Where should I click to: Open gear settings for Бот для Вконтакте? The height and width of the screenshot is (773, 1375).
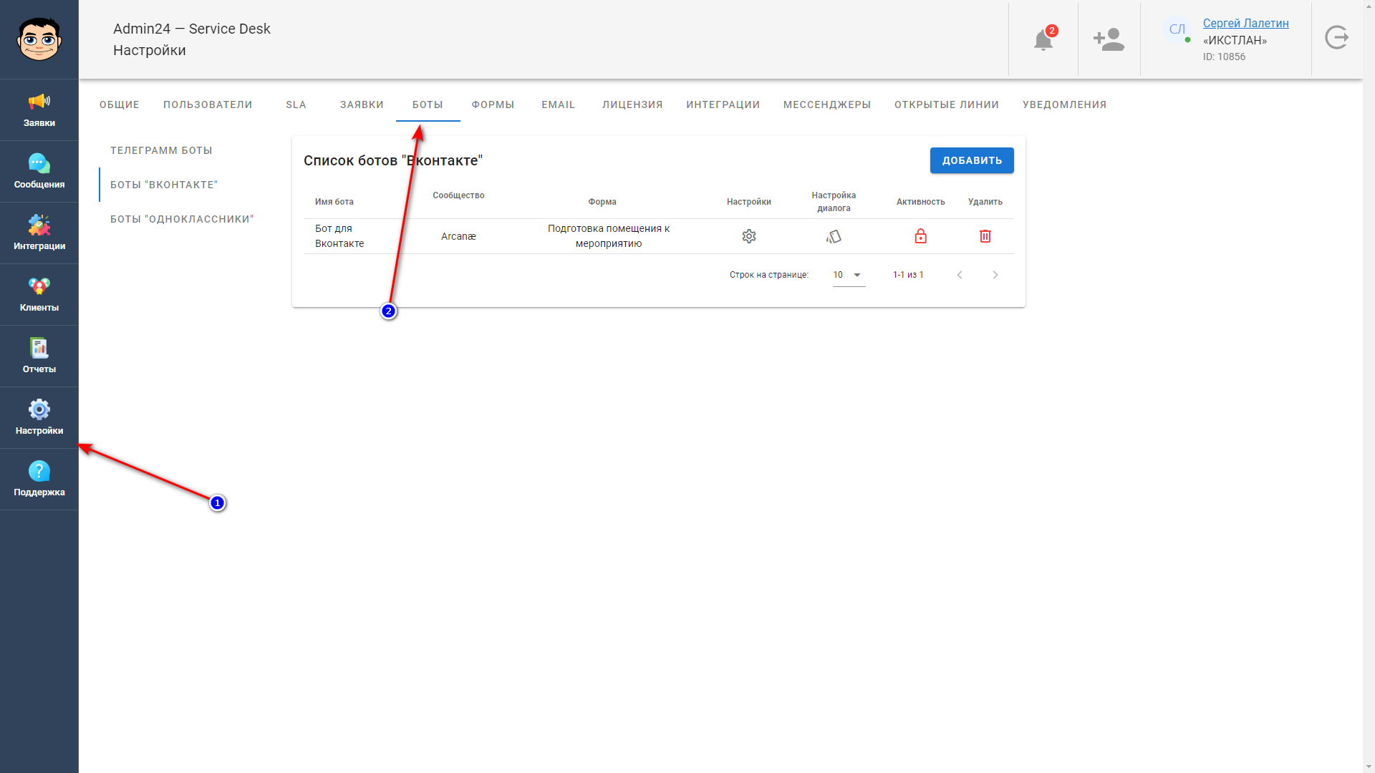point(749,236)
